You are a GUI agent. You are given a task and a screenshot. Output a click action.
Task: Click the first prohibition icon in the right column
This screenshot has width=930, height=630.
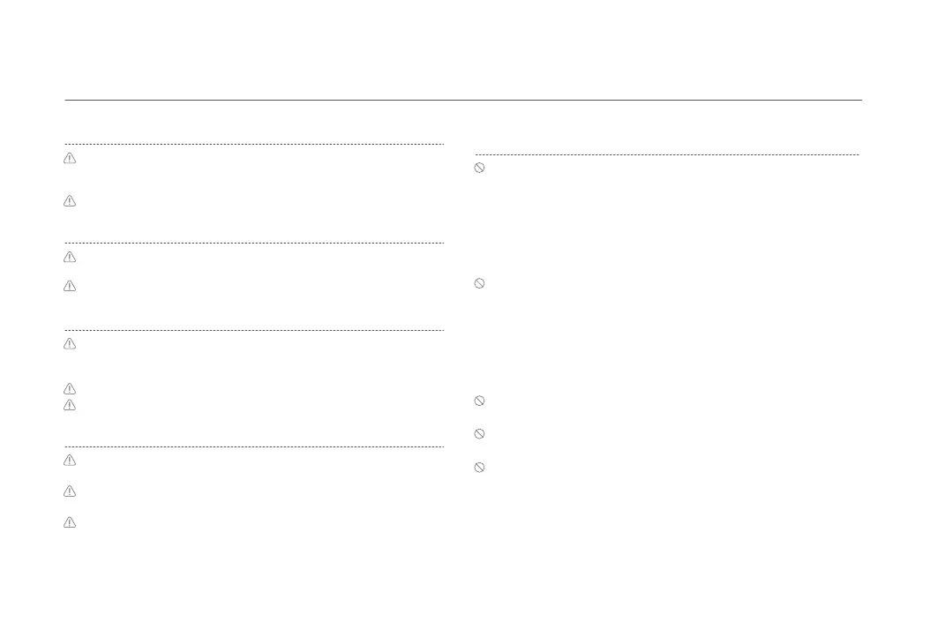tap(480, 168)
